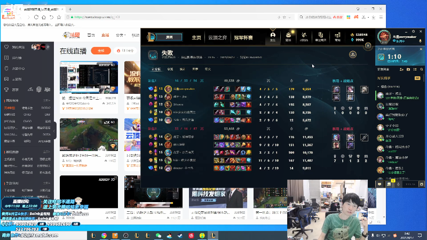Close the post-game stats screen with round X
427x240 pixels.
368,45
